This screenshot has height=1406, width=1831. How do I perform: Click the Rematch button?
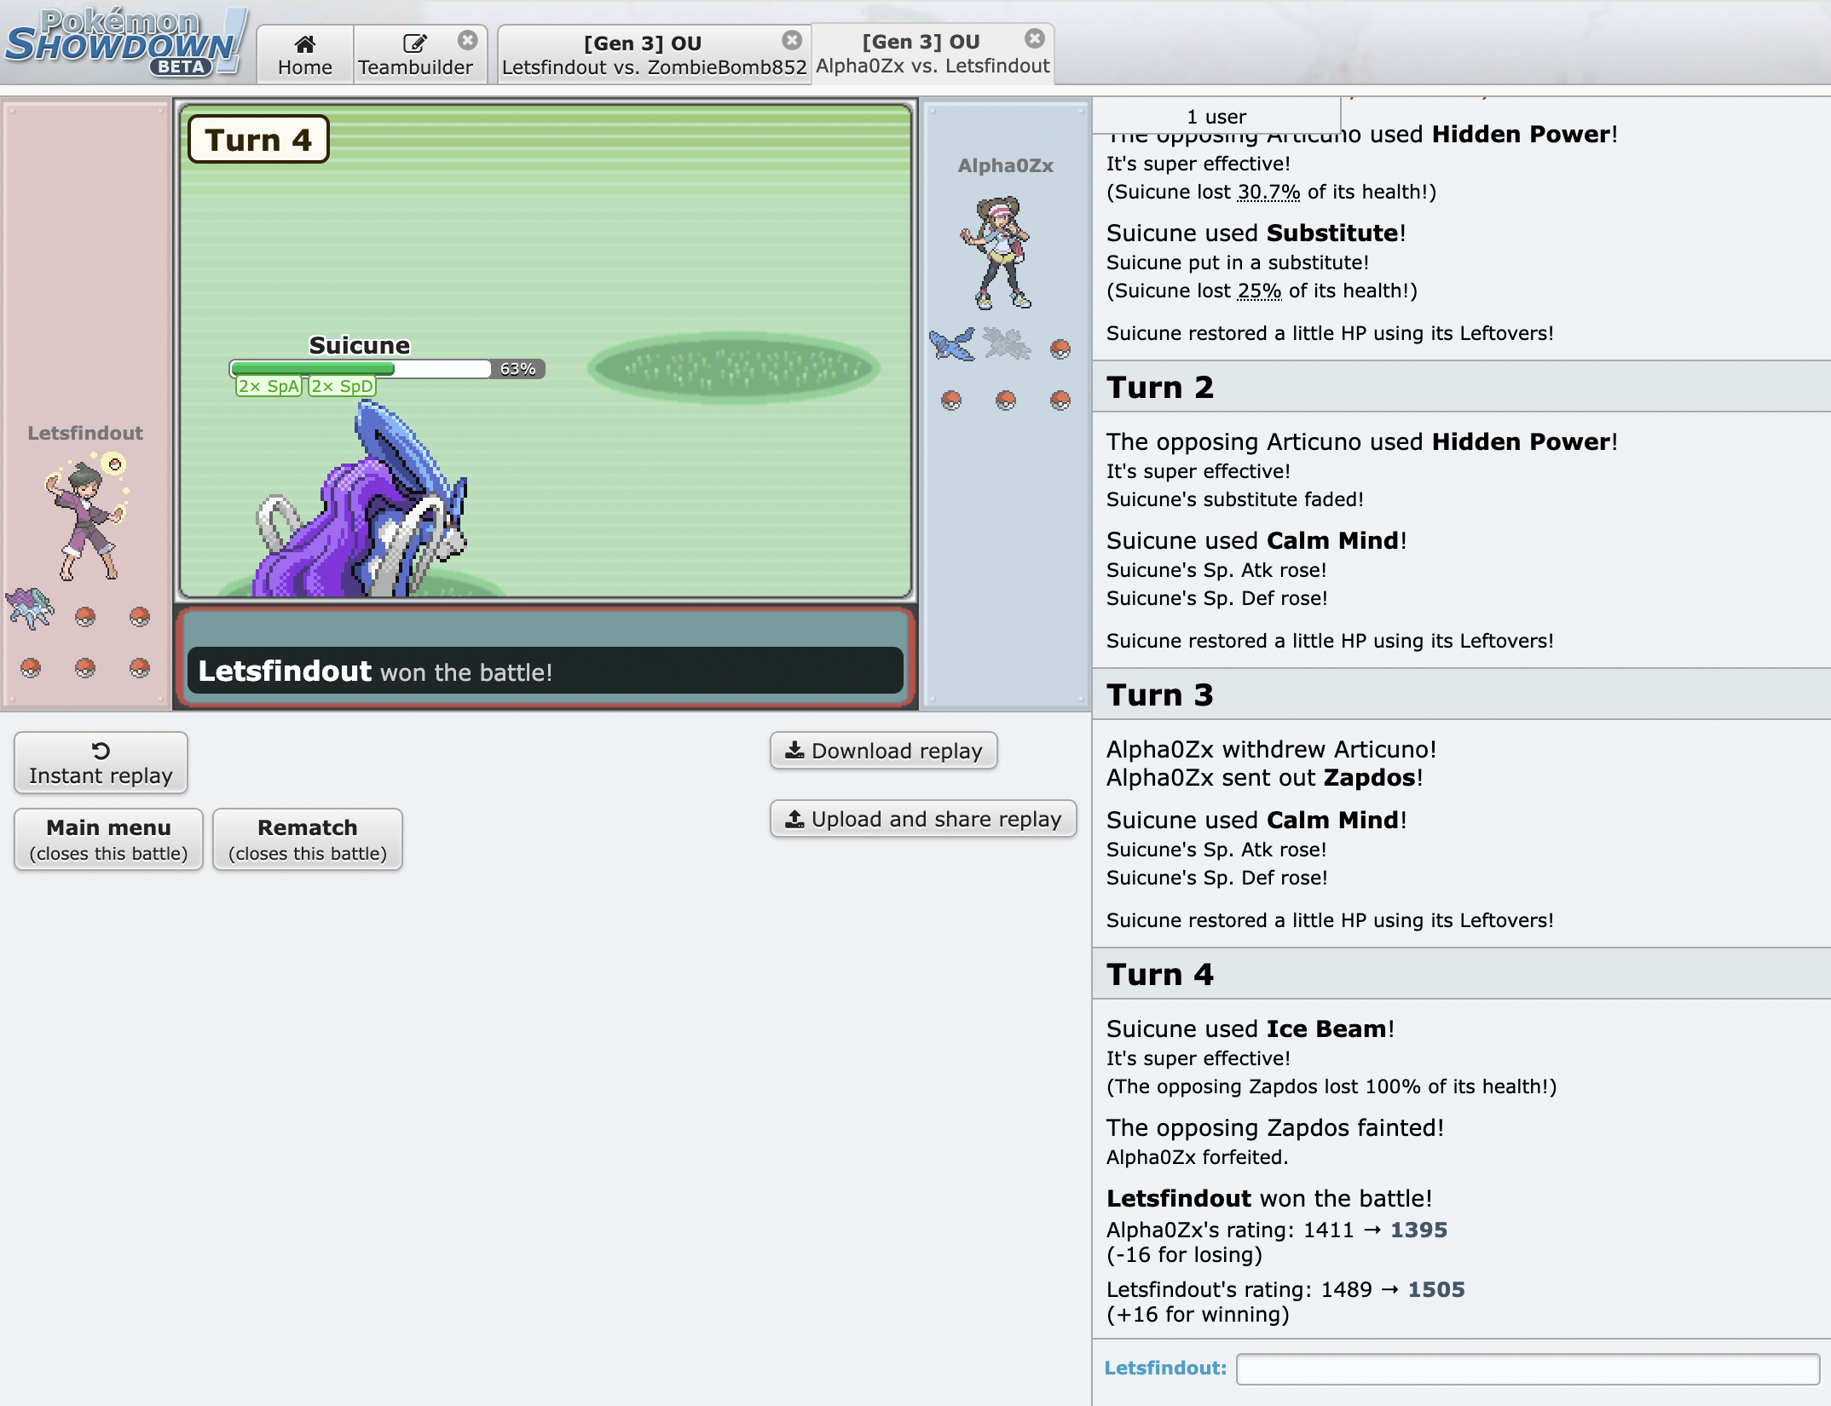click(307, 839)
